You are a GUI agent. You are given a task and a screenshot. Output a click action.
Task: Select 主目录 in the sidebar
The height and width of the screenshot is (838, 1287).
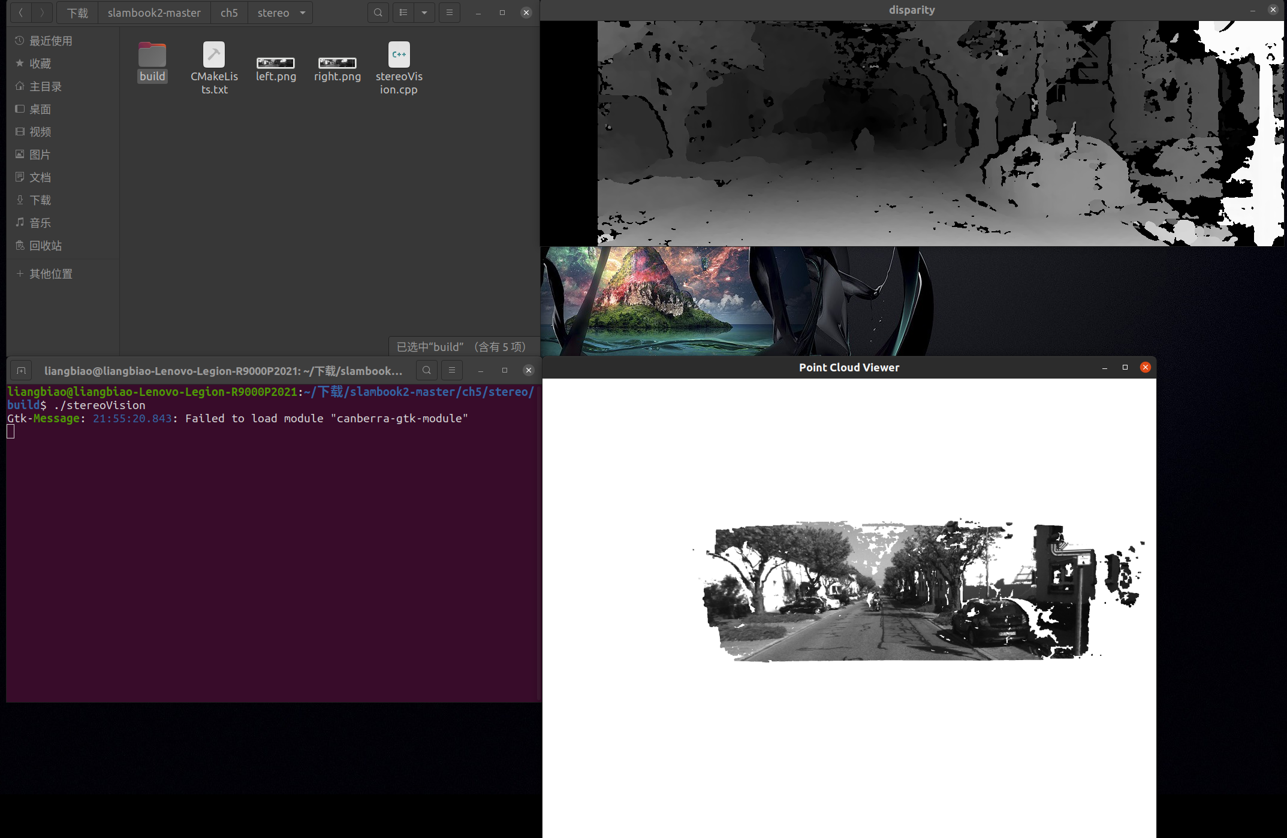click(44, 86)
